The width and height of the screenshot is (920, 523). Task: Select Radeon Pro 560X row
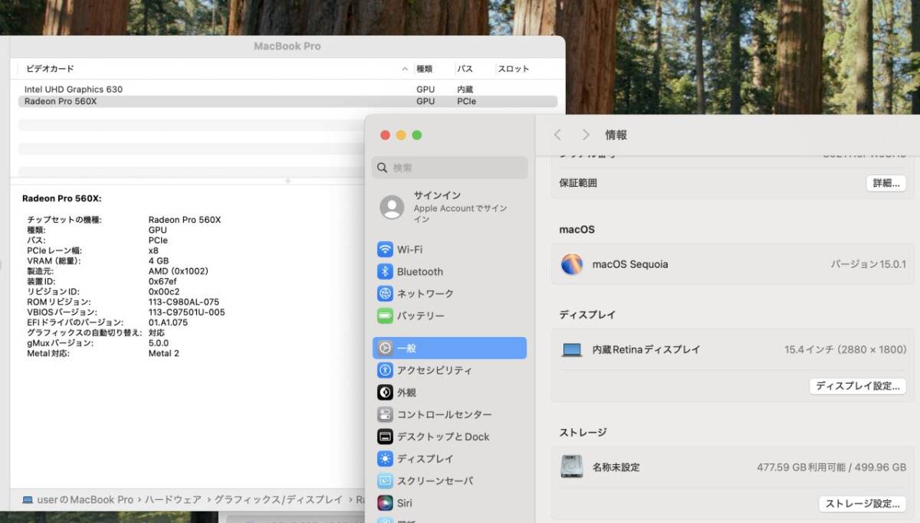[x=287, y=101]
